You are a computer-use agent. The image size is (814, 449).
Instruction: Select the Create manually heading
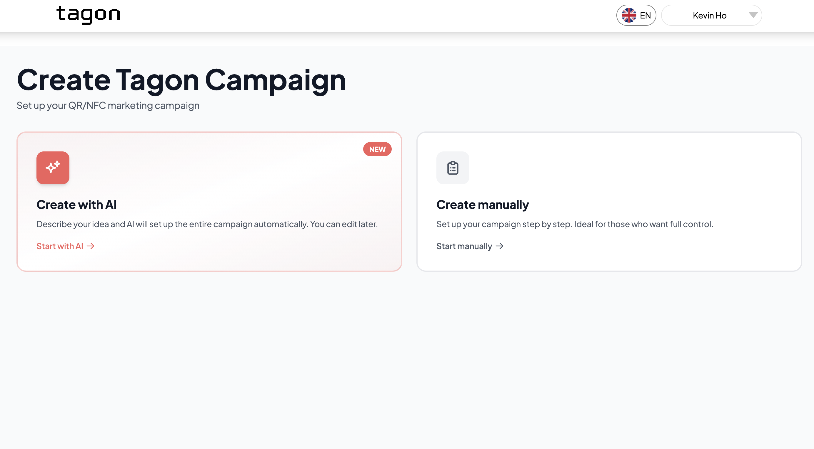pyautogui.click(x=482, y=205)
